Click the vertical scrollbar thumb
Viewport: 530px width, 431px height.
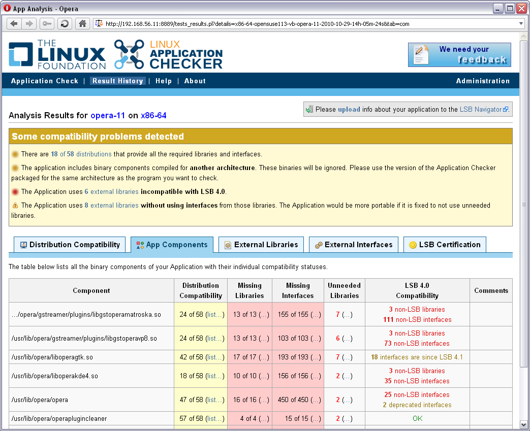coord(523,205)
